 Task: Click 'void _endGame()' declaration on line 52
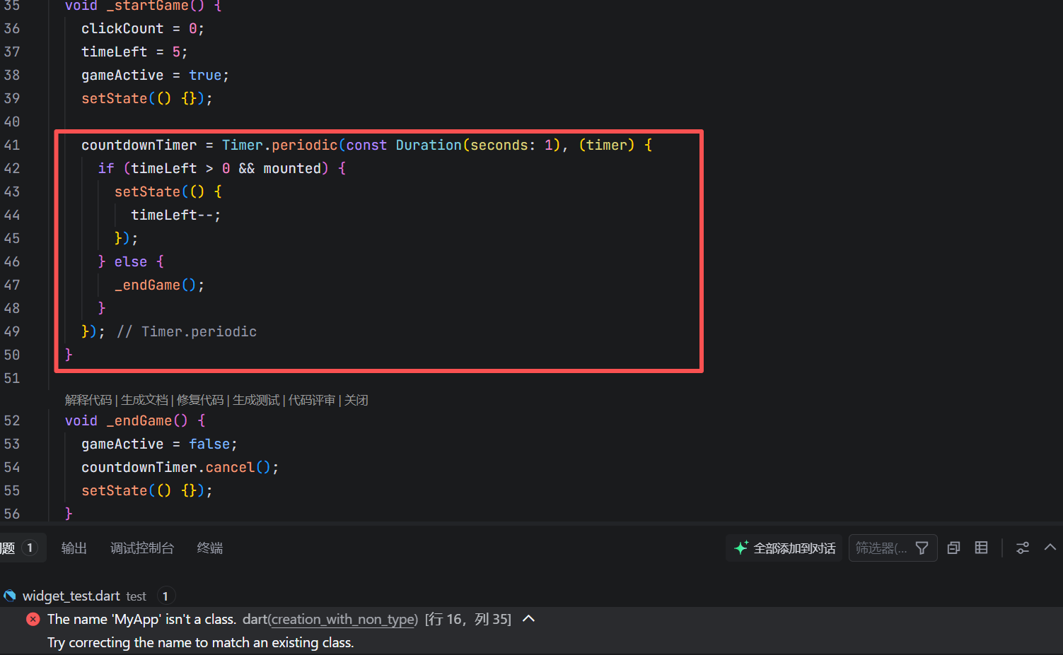click(x=127, y=420)
